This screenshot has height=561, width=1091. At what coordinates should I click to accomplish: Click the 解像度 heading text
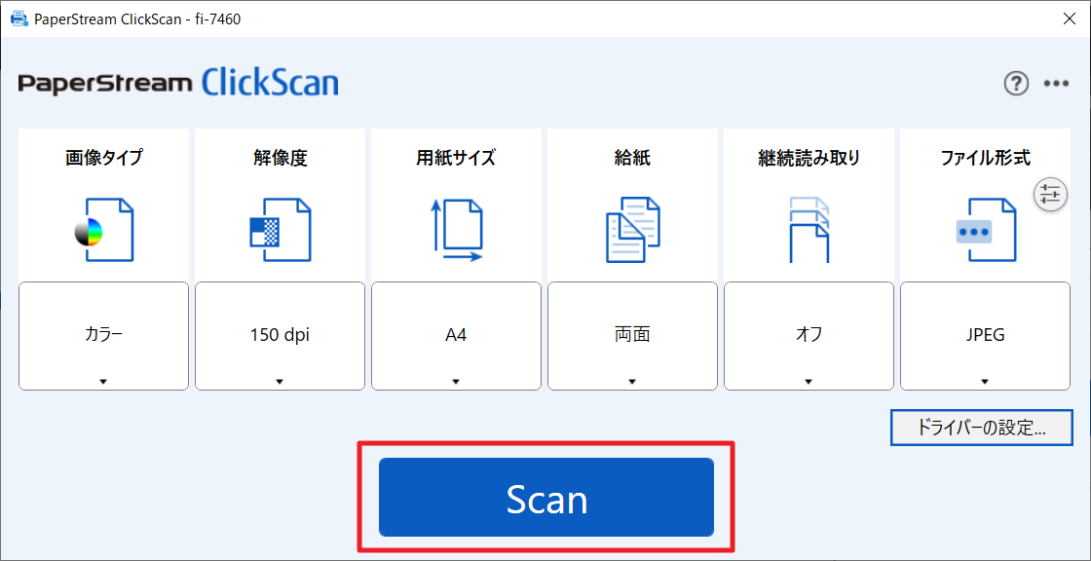[280, 158]
